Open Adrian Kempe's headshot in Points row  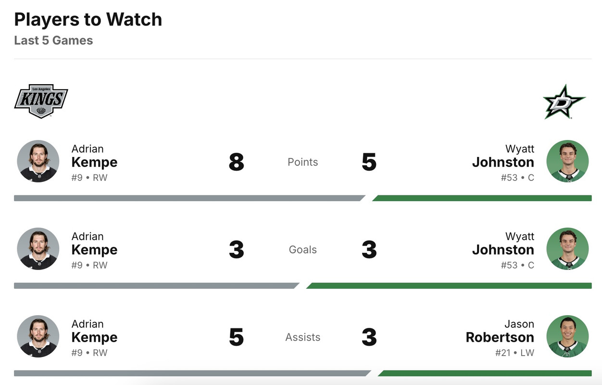coord(38,161)
